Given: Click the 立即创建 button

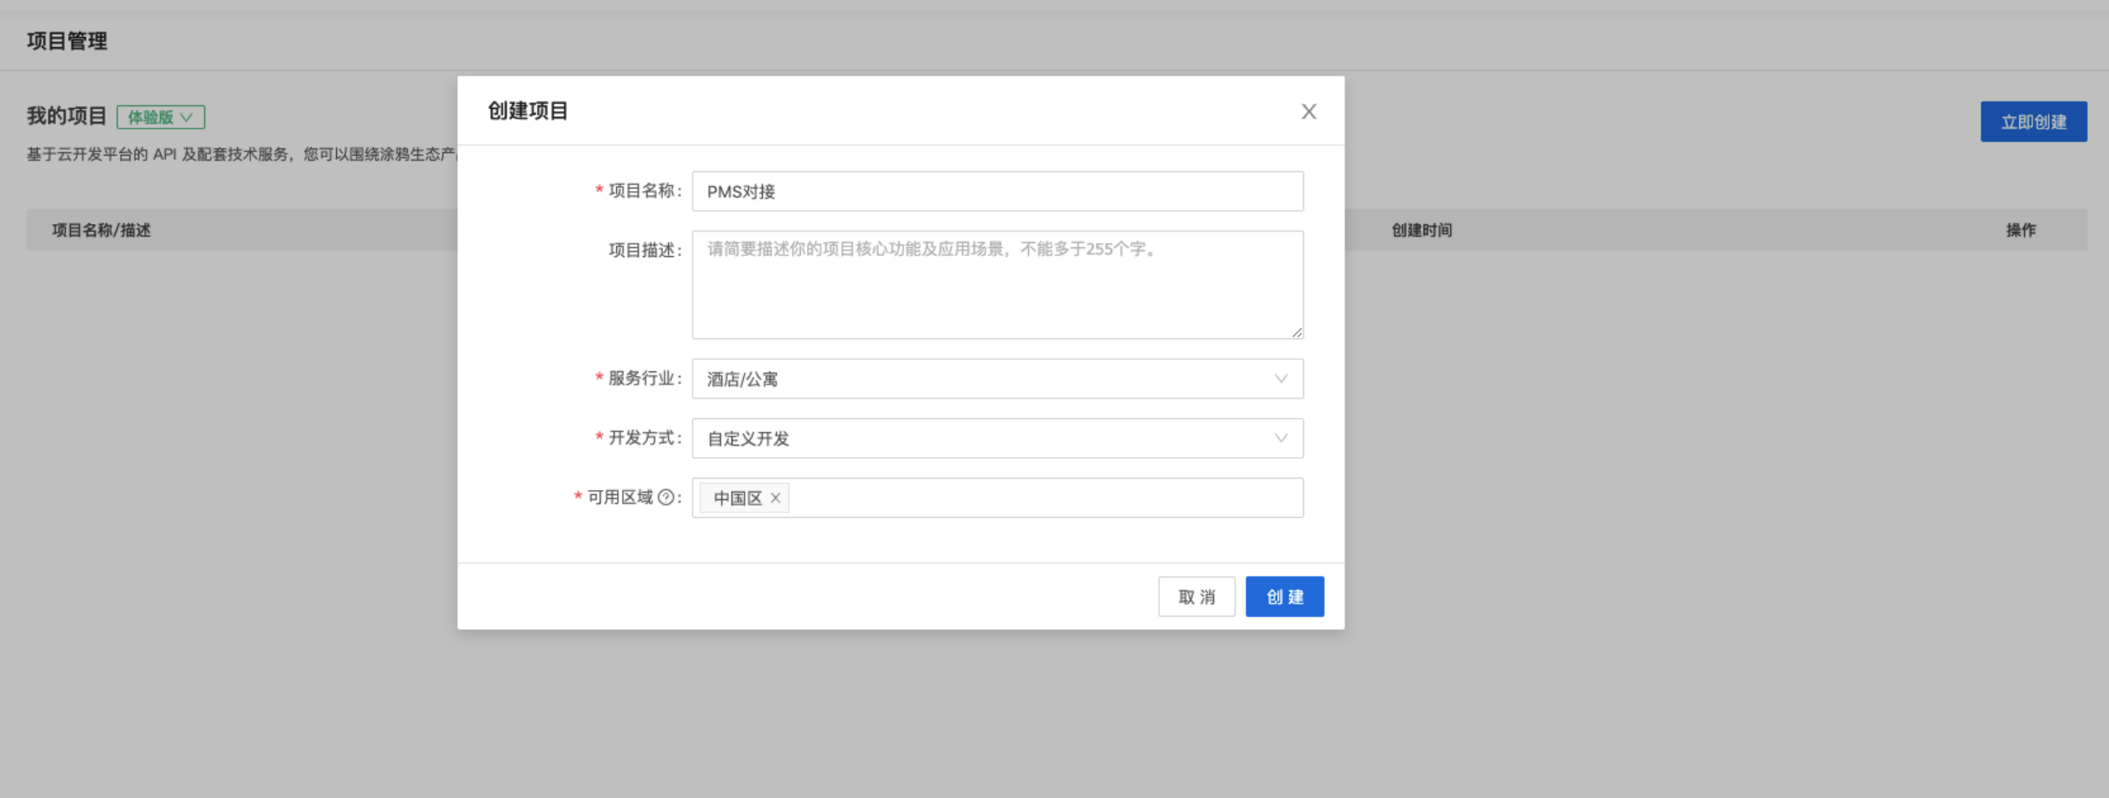Looking at the screenshot, I should click(x=2032, y=122).
